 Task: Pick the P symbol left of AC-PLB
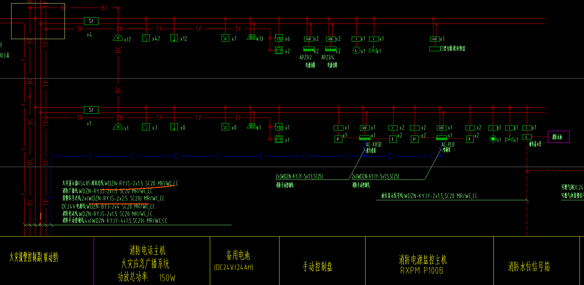(x=415, y=139)
